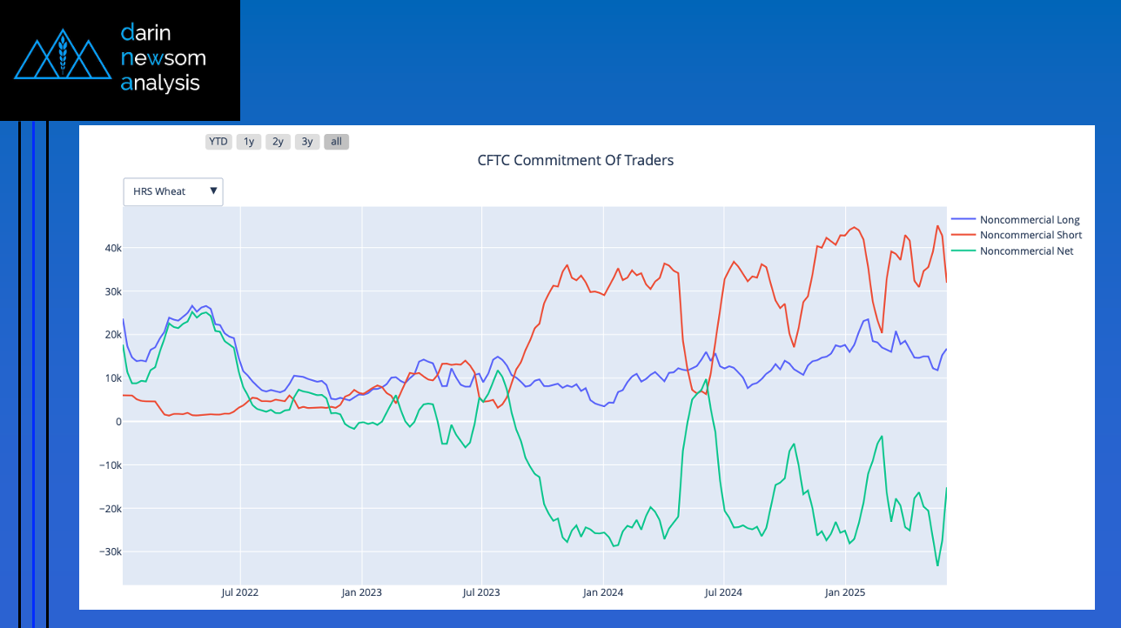Switch time range to 2y

(x=278, y=142)
